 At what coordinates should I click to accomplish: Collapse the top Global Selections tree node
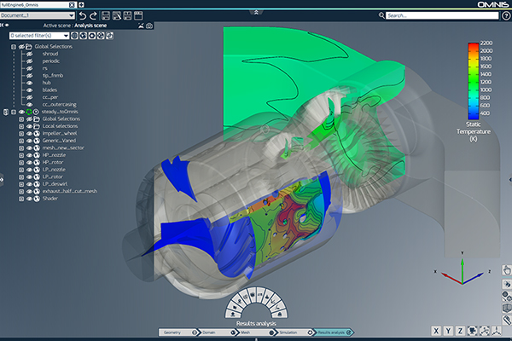[x=14, y=47]
